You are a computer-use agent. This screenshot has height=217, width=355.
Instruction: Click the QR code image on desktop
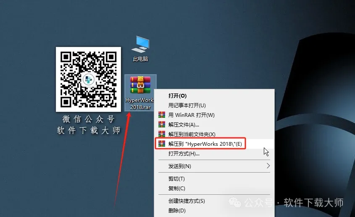pyautogui.click(x=88, y=79)
